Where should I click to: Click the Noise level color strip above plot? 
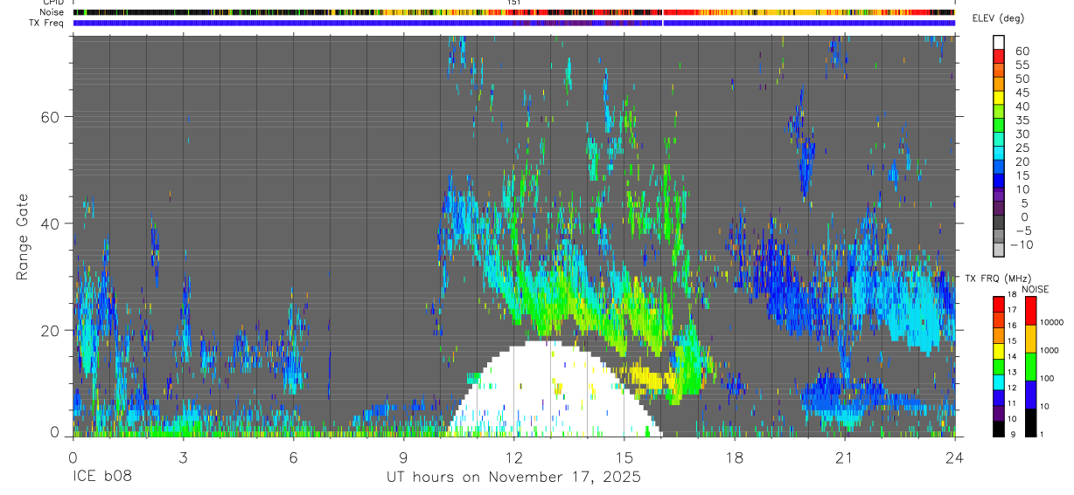(513, 12)
